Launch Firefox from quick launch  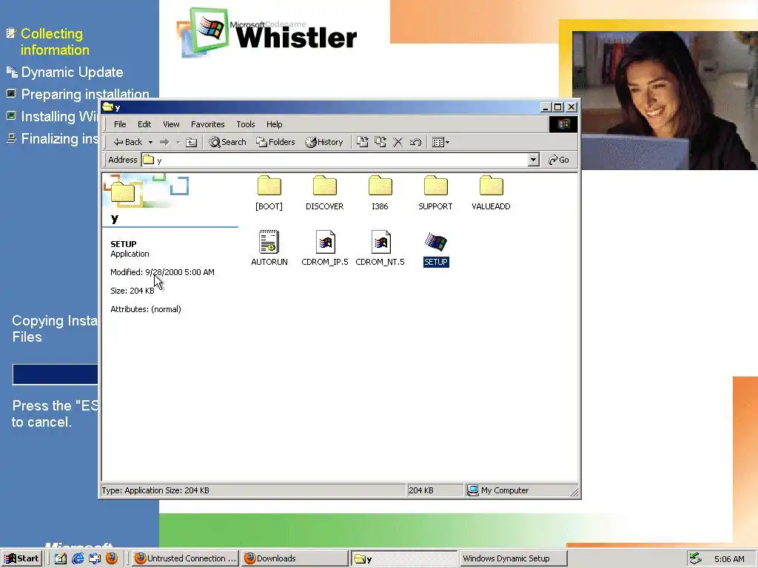tap(112, 558)
